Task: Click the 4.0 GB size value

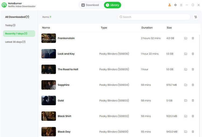Action: click(x=170, y=38)
